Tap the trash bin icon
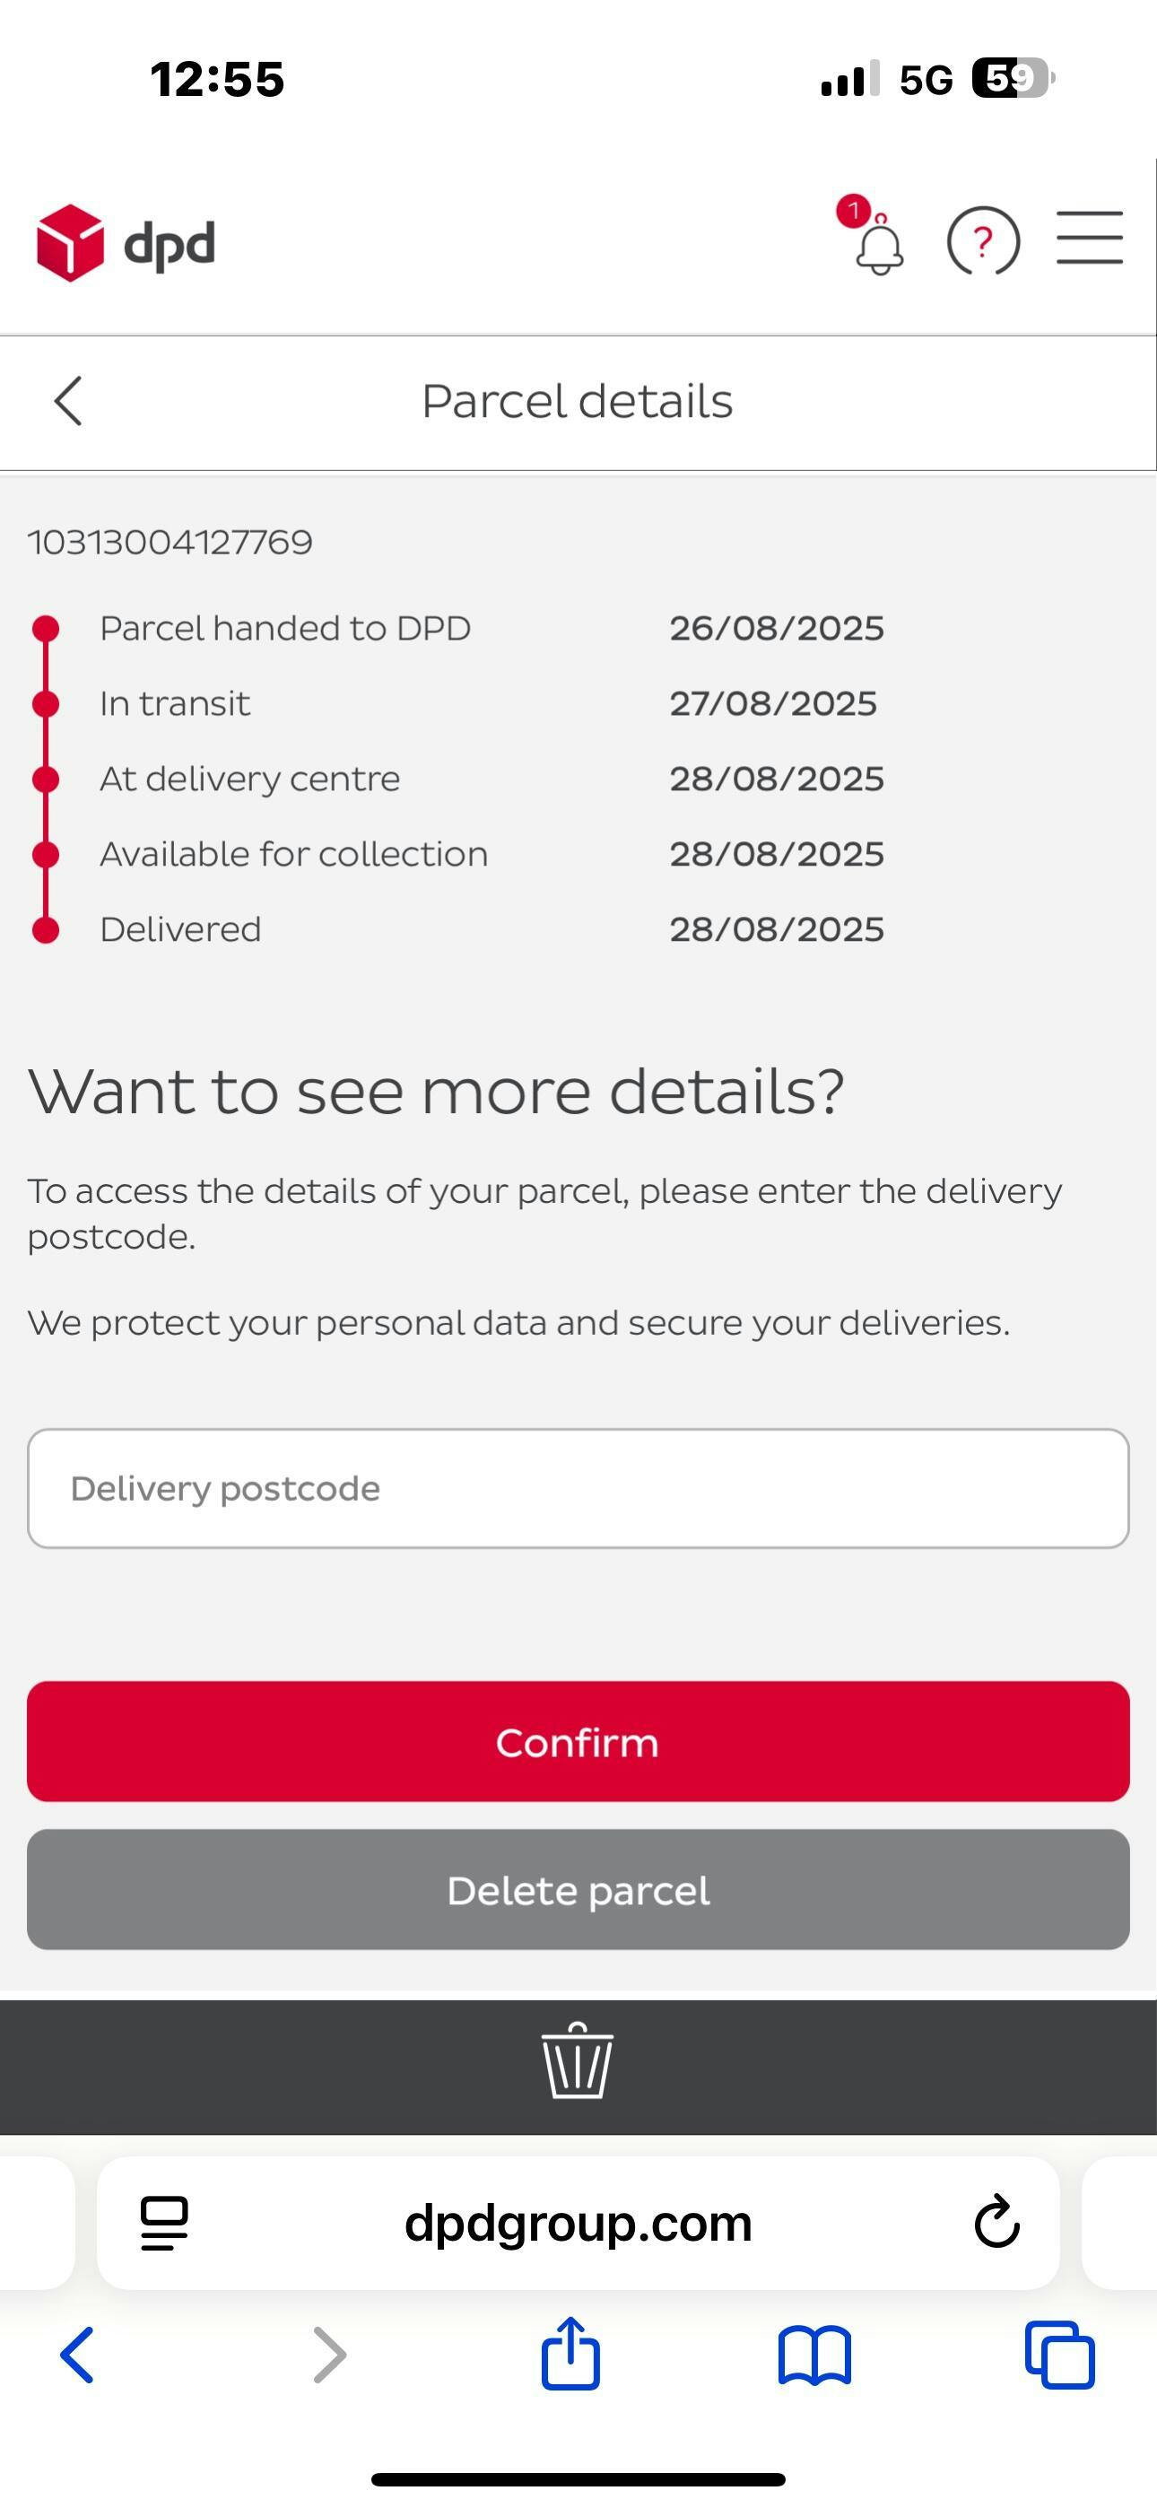The image size is (1157, 2508). pos(578,2062)
